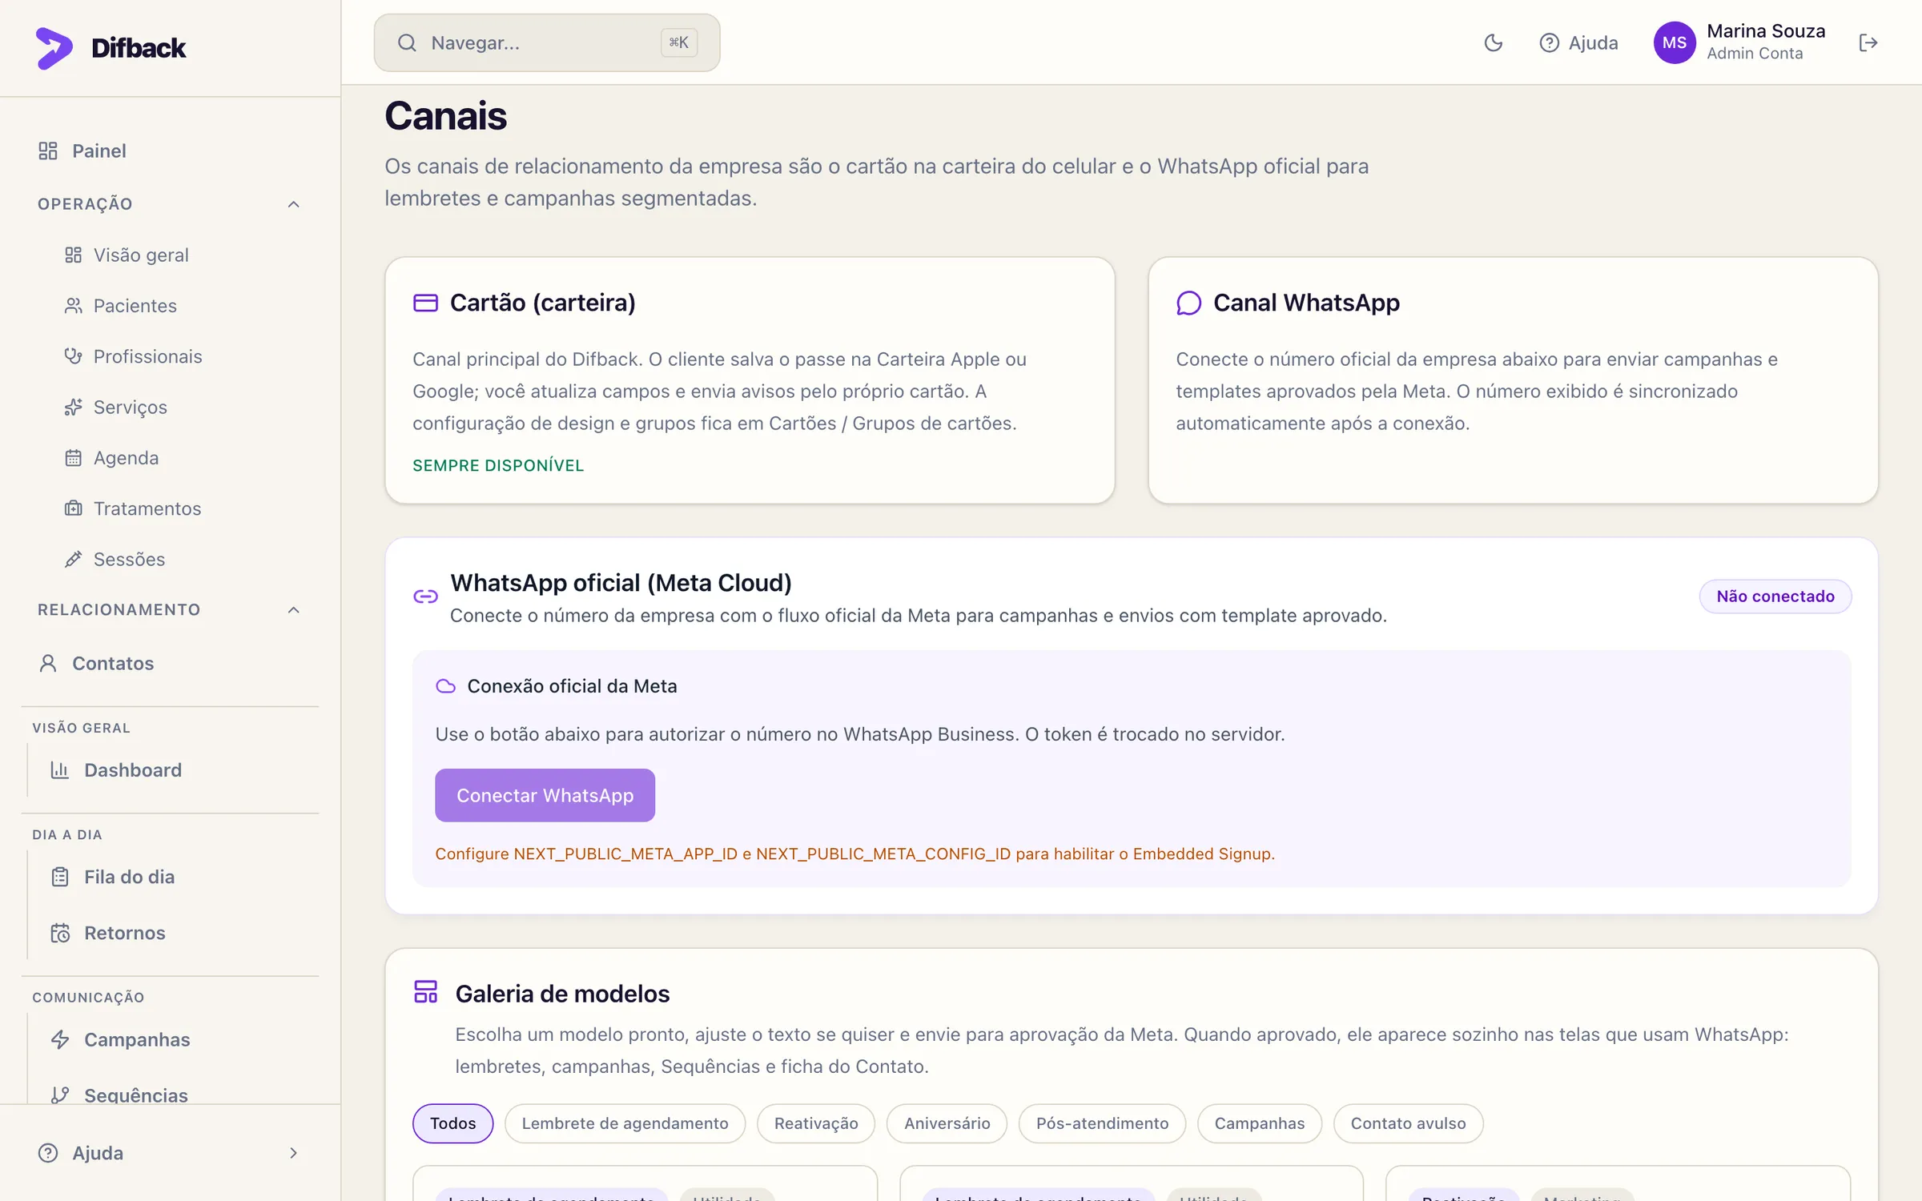
Task: Open Pacientes in the sidebar
Action: 135,306
